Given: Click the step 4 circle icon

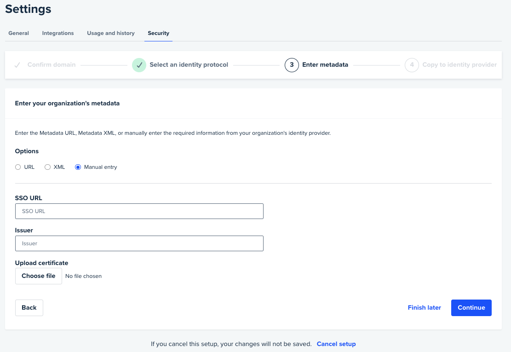Looking at the screenshot, I should pos(412,65).
